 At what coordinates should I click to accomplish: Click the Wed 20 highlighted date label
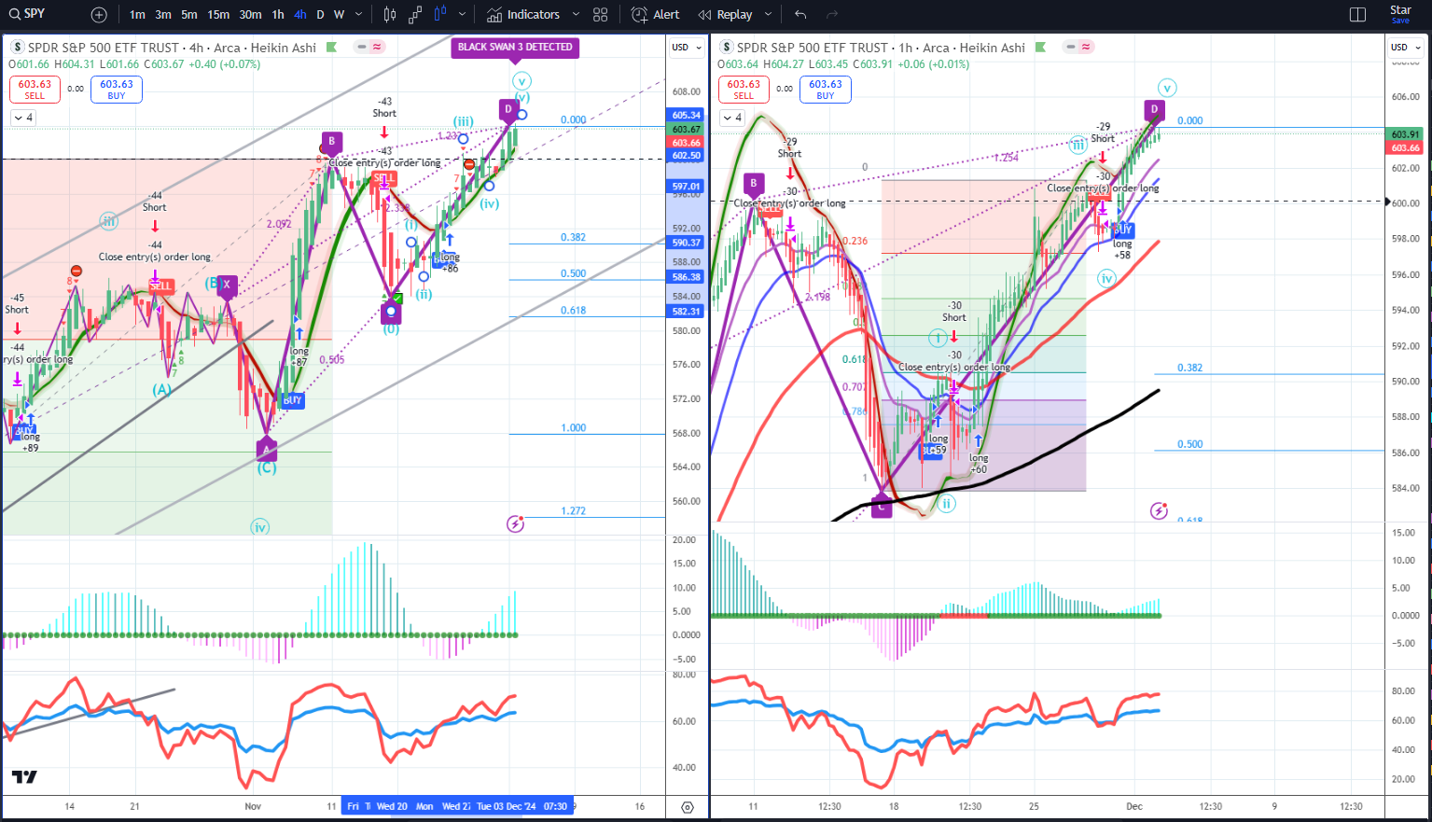coord(392,806)
